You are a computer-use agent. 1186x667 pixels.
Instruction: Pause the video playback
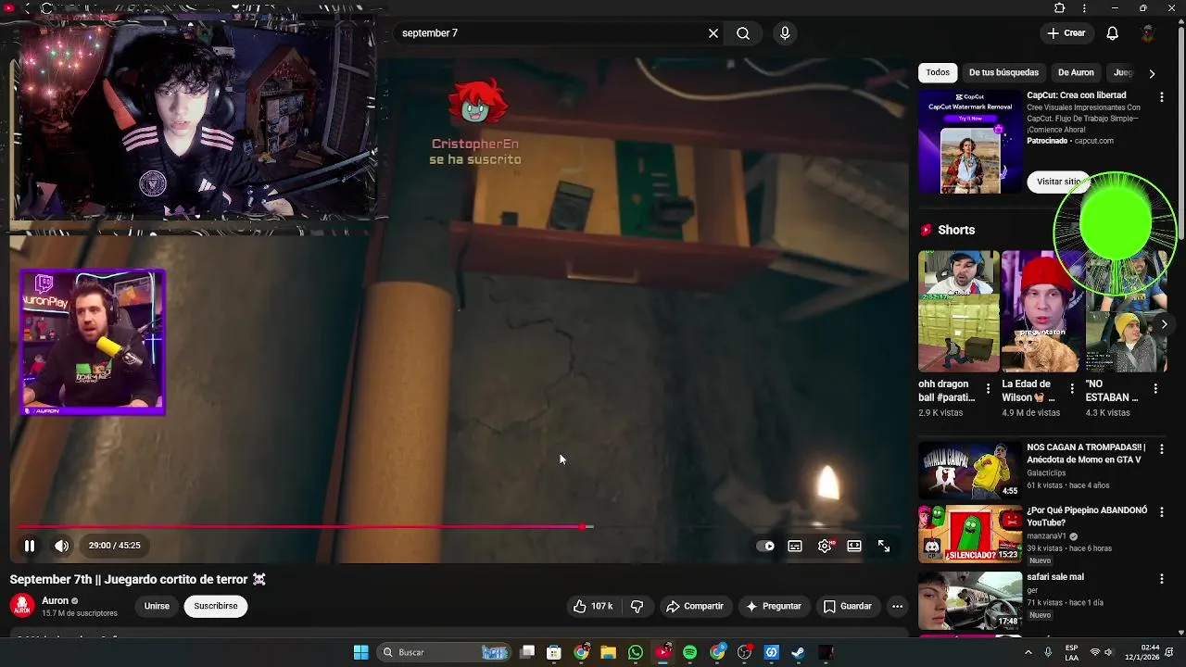coord(30,546)
